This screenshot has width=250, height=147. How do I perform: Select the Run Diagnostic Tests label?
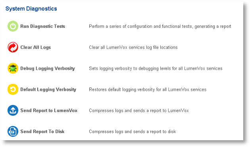click(43, 26)
